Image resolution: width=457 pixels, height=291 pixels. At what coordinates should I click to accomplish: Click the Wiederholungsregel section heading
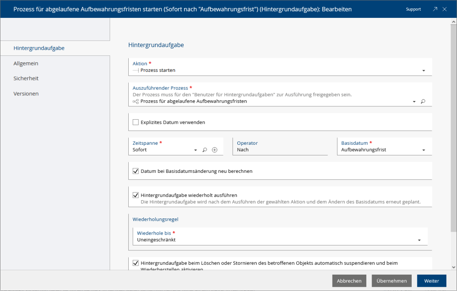pos(155,219)
